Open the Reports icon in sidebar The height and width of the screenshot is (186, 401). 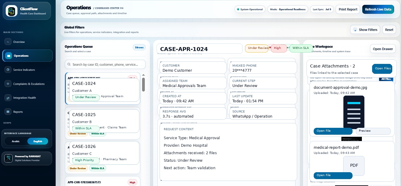tap(8, 112)
